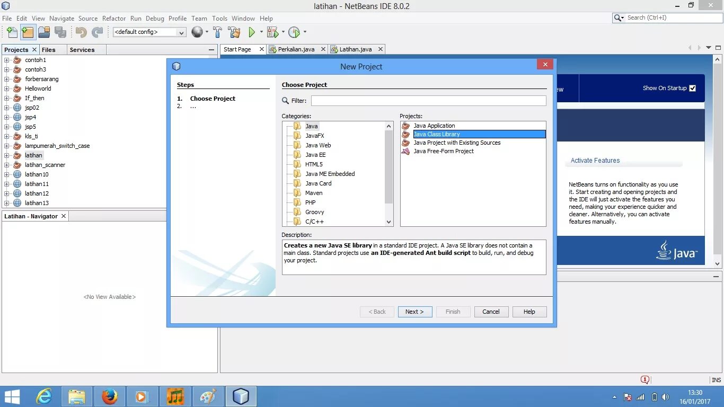This screenshot has height=407, width=724.
Task: Click the volume speaker tray icon
Action: 667,397
